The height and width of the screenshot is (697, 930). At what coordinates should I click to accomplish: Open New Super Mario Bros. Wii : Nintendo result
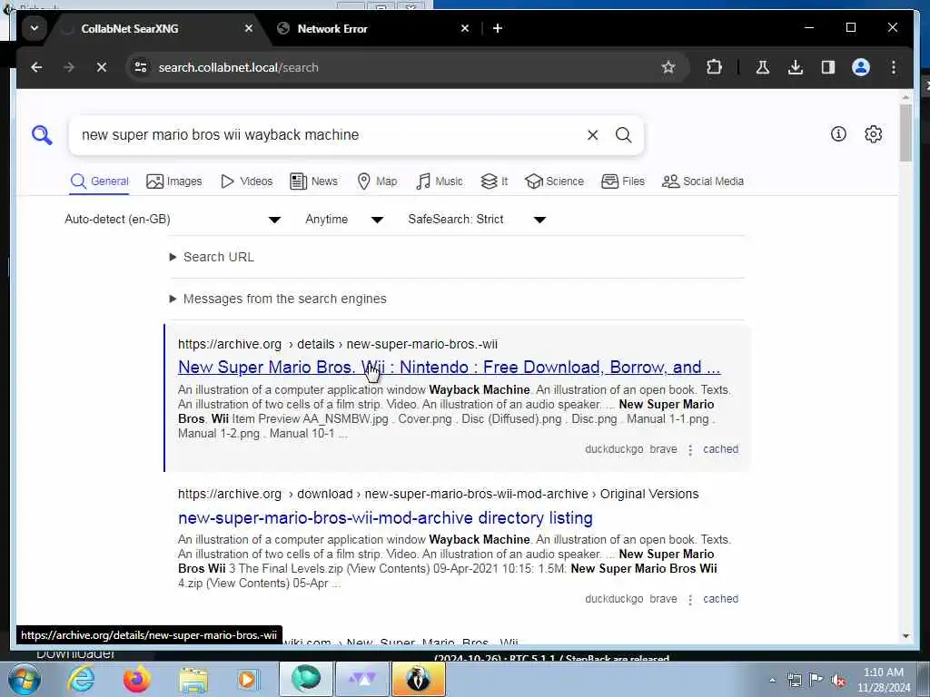(449, 368)
